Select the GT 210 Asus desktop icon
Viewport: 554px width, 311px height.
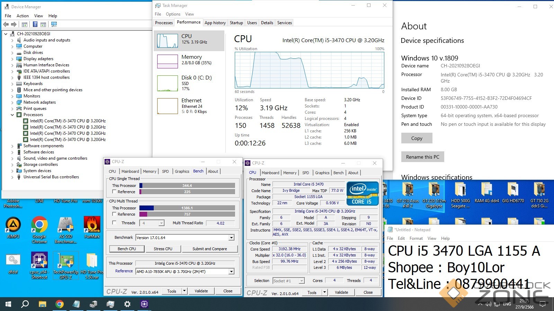point(408,195)
